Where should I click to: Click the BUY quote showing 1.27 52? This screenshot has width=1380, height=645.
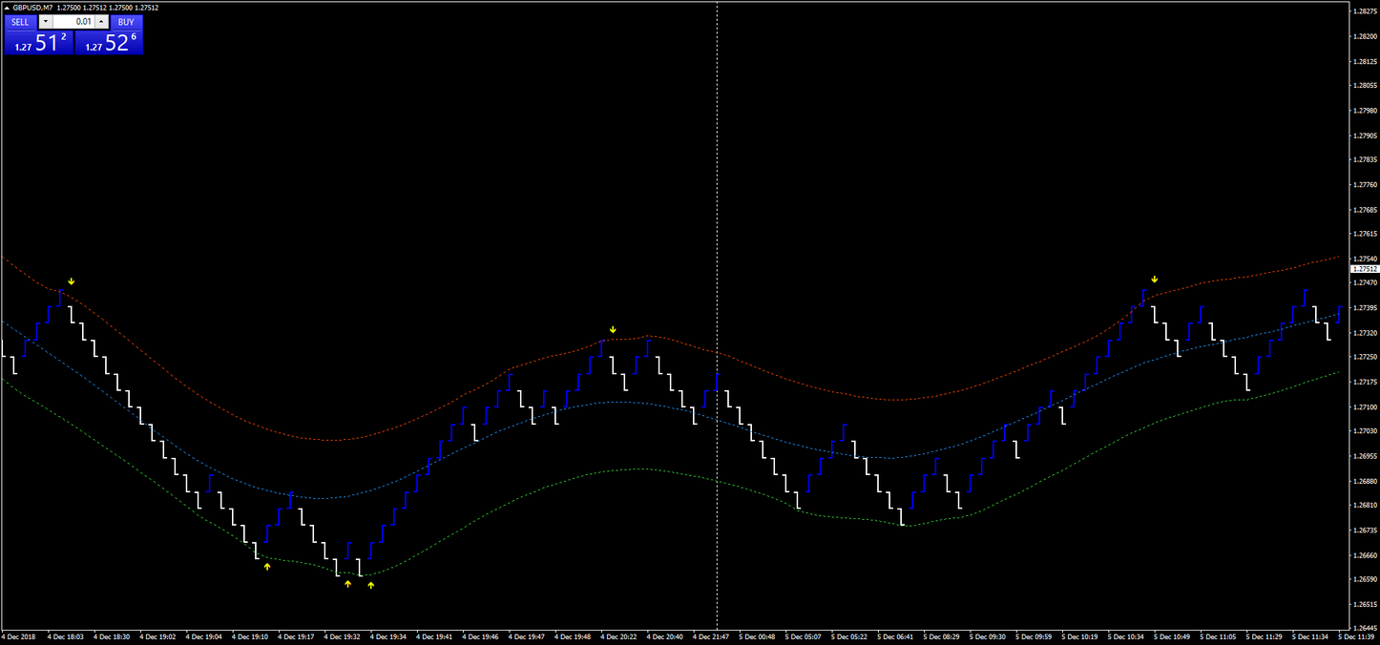point(108,42)
